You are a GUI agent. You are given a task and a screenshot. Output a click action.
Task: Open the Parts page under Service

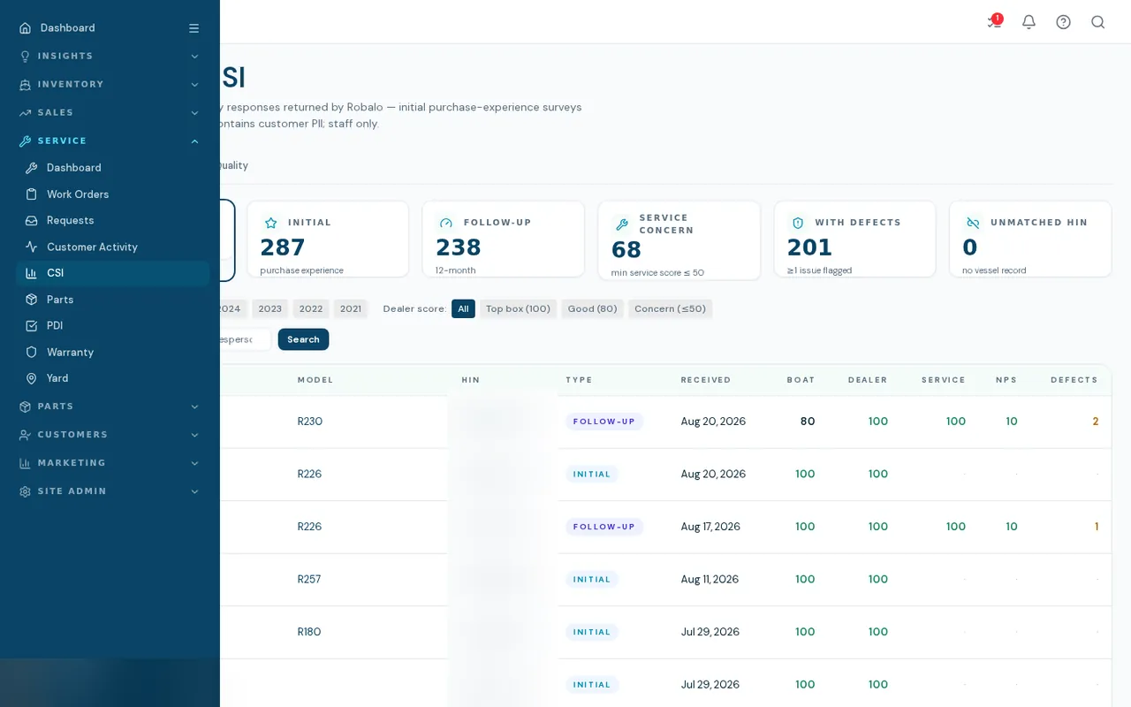point(112,300)
